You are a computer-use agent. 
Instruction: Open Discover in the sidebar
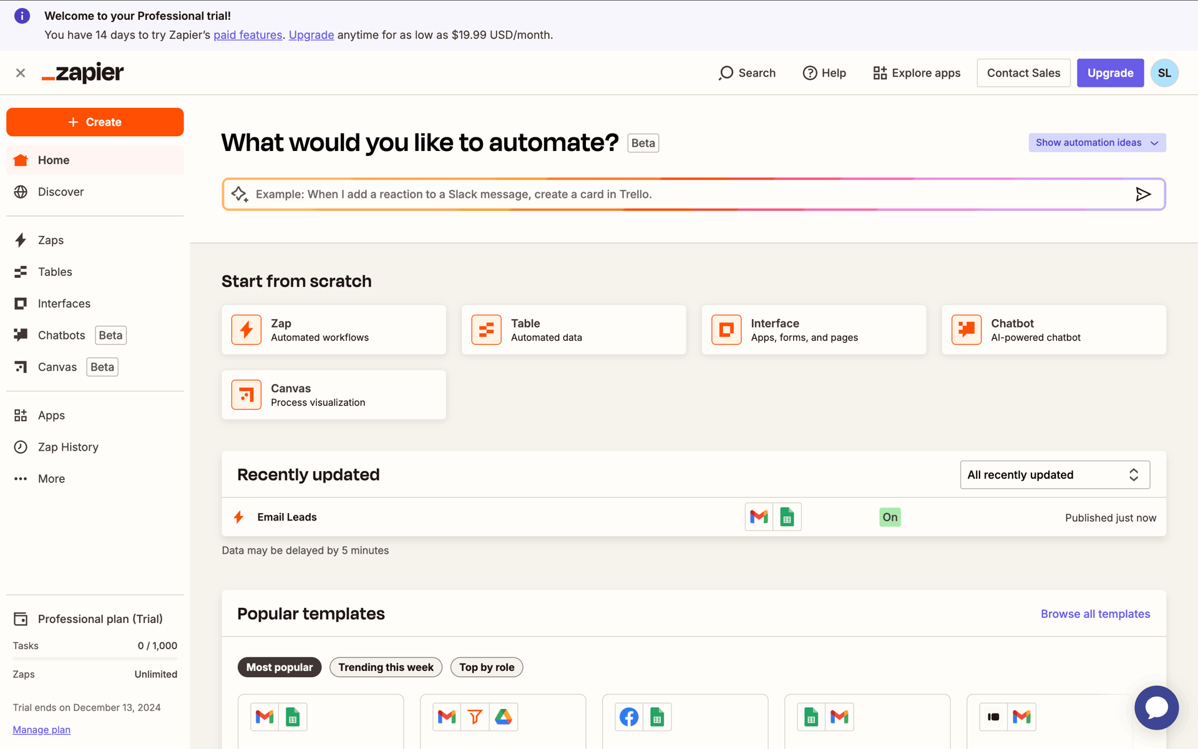coord(95,192)
